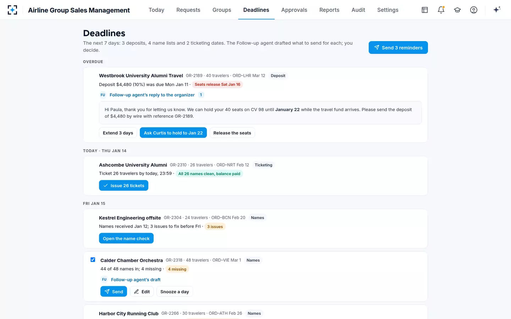Click the FU avatar beside the organizer reply

(103, 95)
